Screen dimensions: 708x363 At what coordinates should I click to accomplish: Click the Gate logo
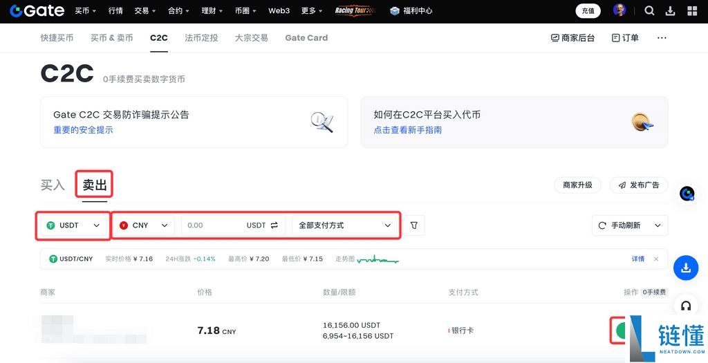pyautogui.click(x=37, y=11)
